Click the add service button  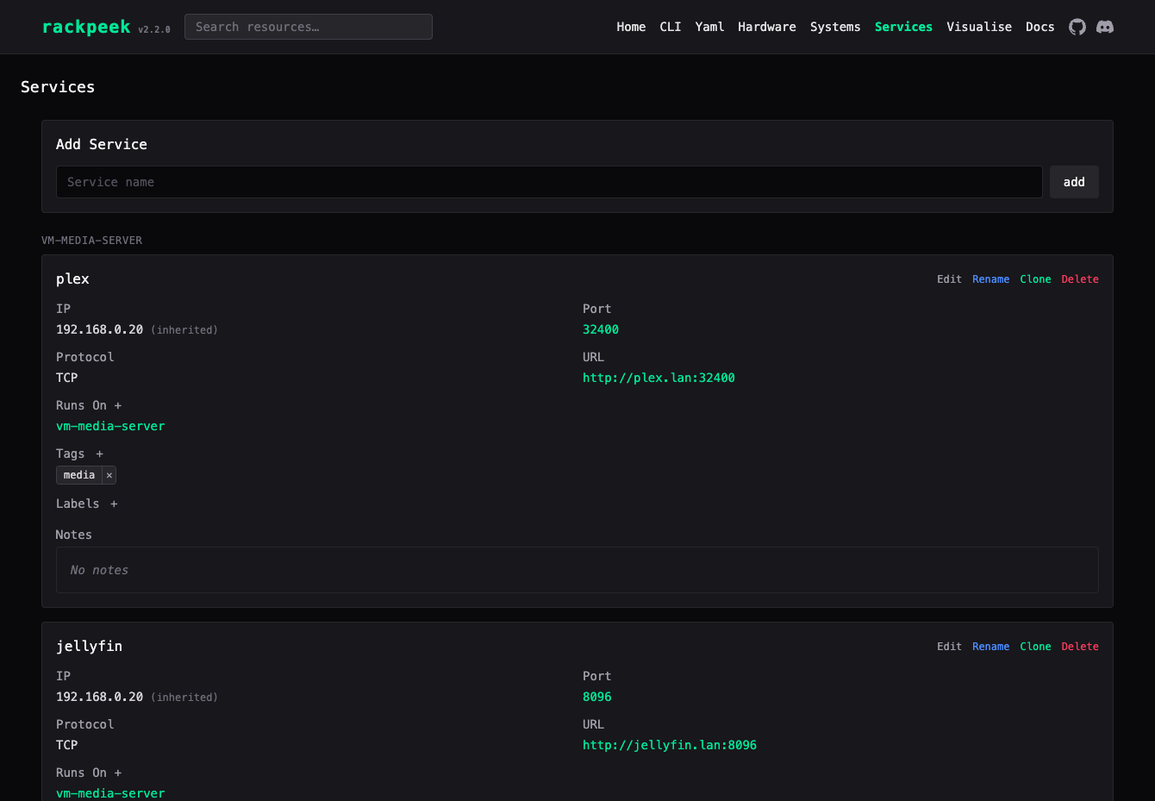pos(1074,182)
